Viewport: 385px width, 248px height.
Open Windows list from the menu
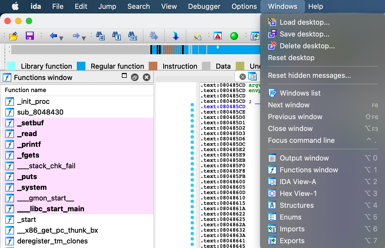323,93
